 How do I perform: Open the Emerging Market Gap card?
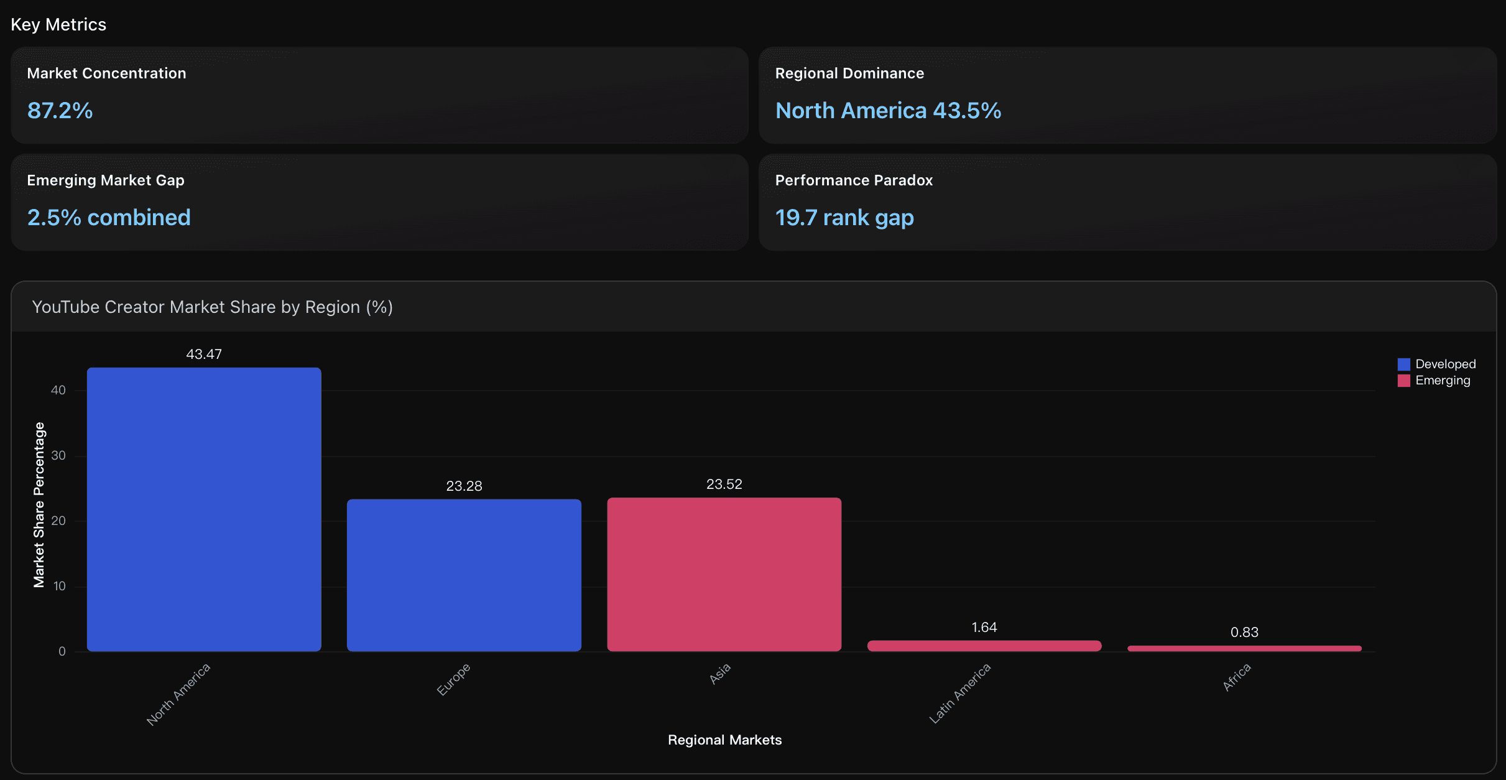(x=379, y=202)
